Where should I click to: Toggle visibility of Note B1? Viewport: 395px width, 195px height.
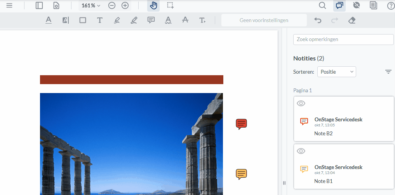coord(301,151)
